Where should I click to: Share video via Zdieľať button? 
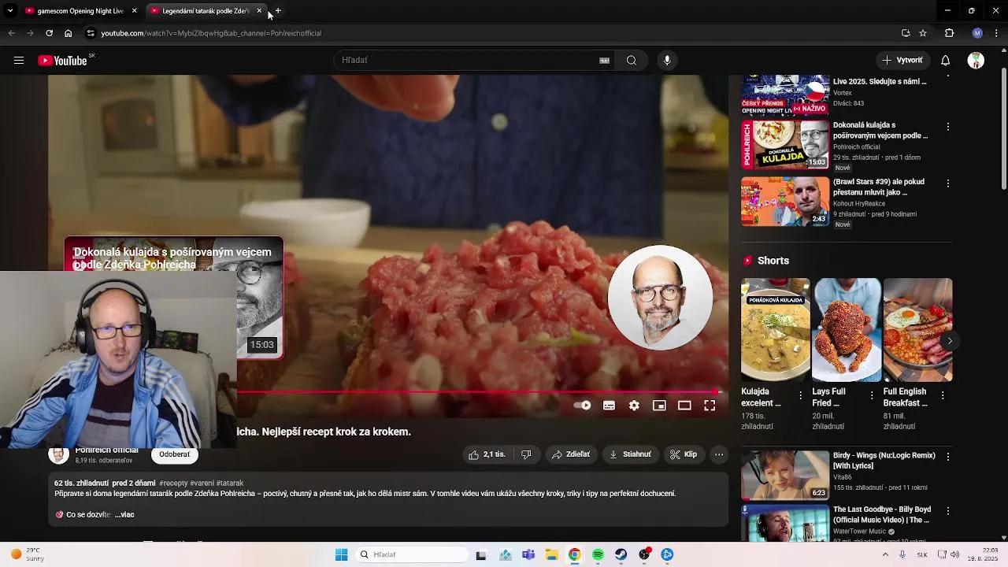click(571, 454)
